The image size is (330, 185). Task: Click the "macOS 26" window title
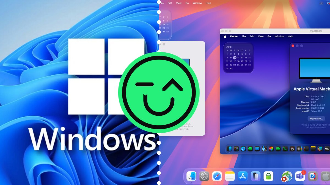coord(316,31)
